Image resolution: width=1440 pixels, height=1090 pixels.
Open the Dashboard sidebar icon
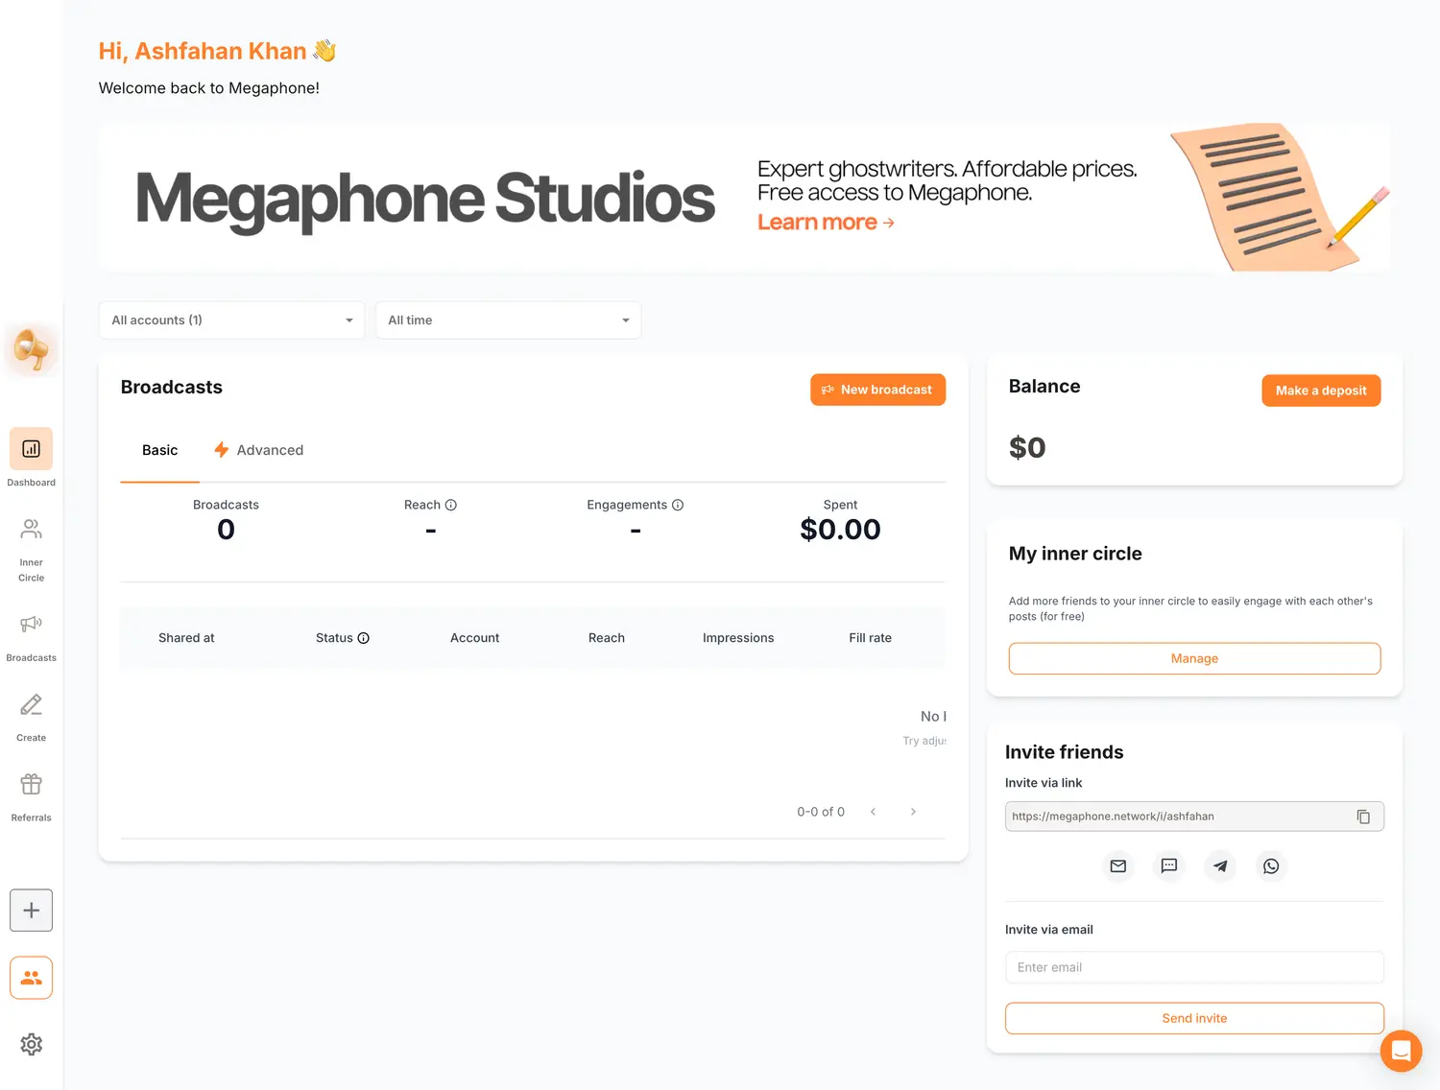(x=31, y=449)
